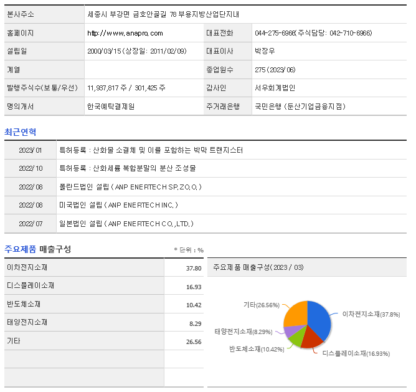Click the 대표전화 header cell

[228, 33]
